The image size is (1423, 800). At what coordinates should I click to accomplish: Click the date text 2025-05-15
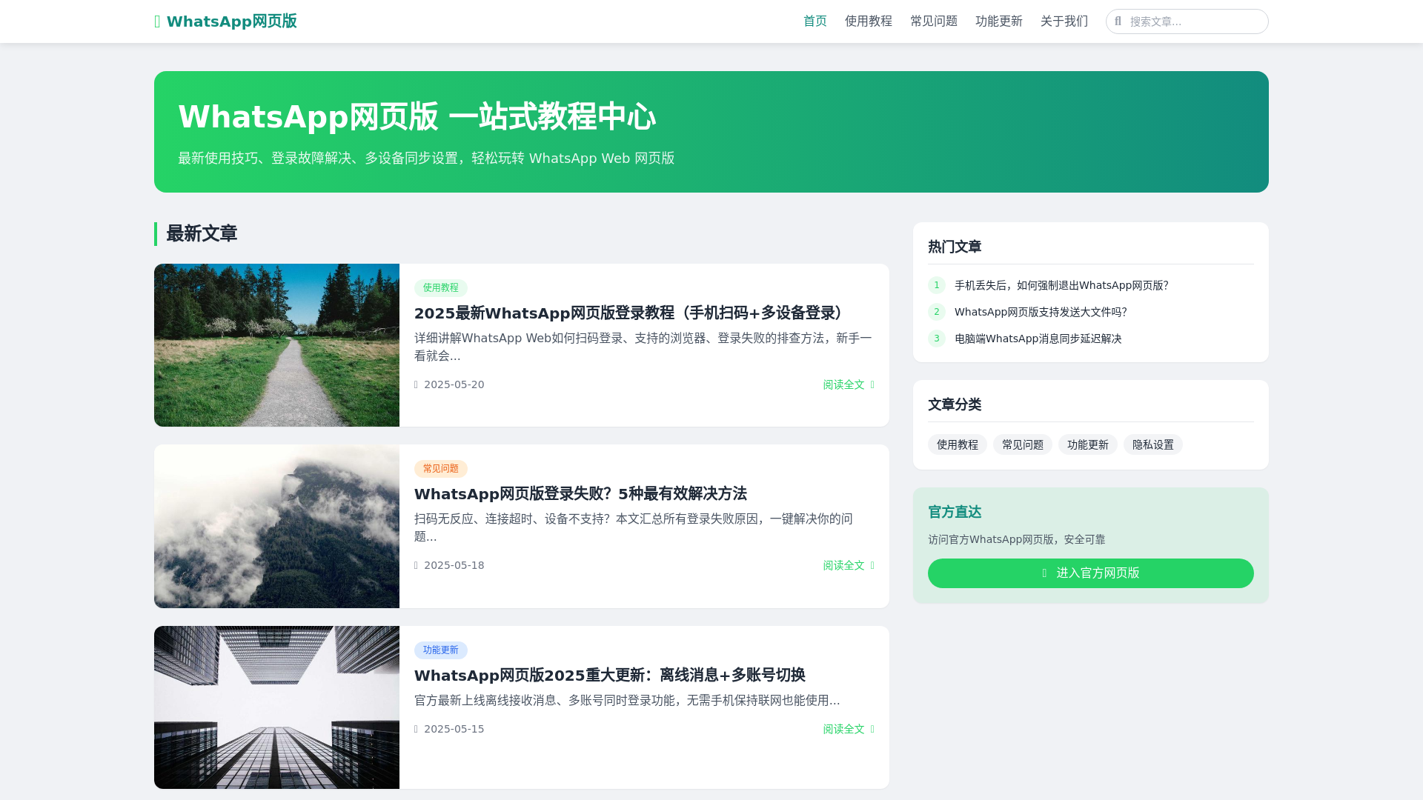click(x=454, y=729)
